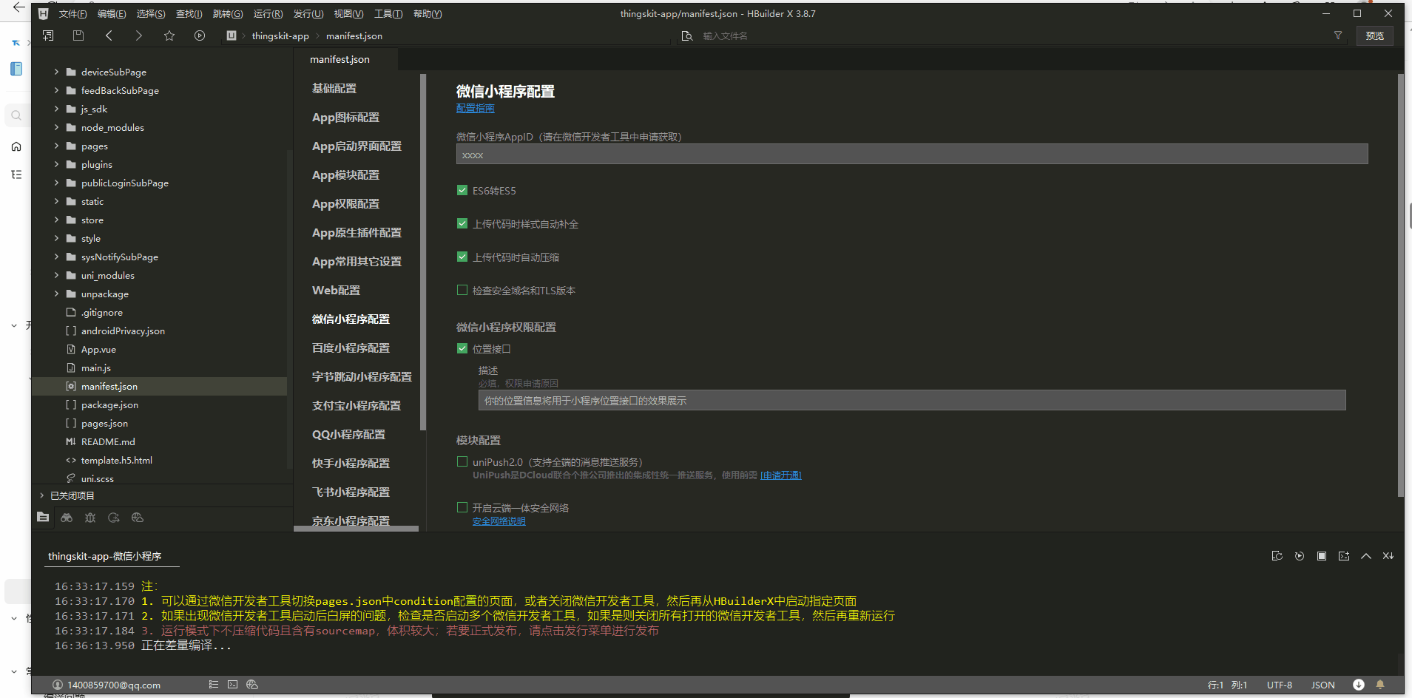This screenshot has width=1412, height=698.
Task: Click the download update icon in status bar
Action: coord(1359,685)
